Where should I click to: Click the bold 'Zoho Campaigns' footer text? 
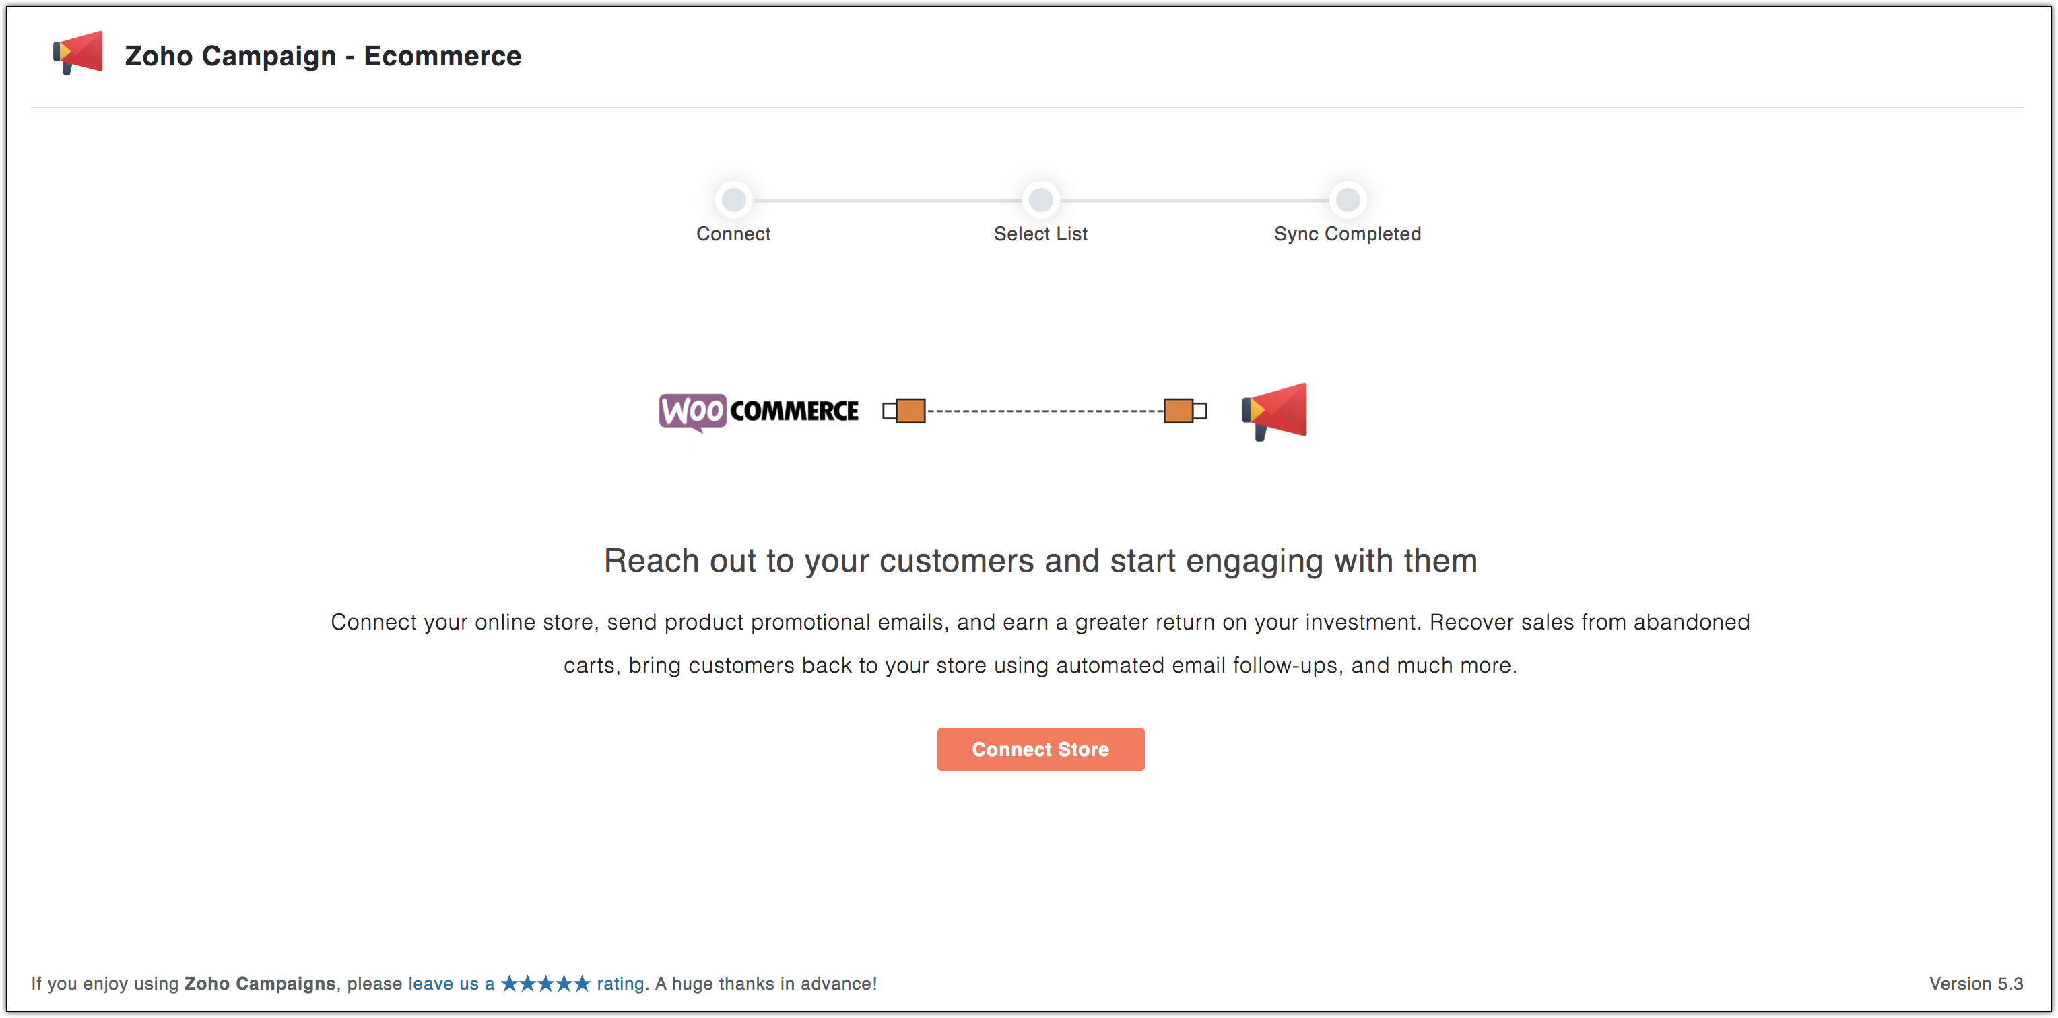(x=260, y=984)
